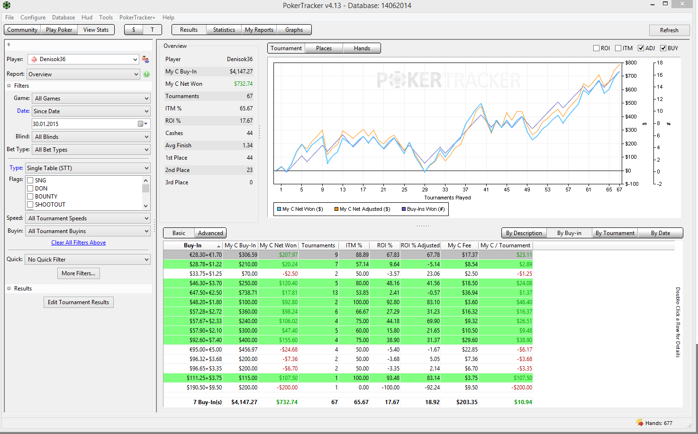698x434 pixels.
Task: Select the $190.50+$9.50 buy-in row
Action: 348,388
